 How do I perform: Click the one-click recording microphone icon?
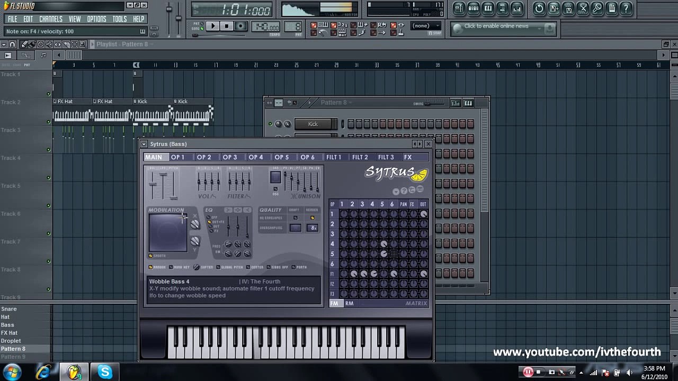click(597, 8)
